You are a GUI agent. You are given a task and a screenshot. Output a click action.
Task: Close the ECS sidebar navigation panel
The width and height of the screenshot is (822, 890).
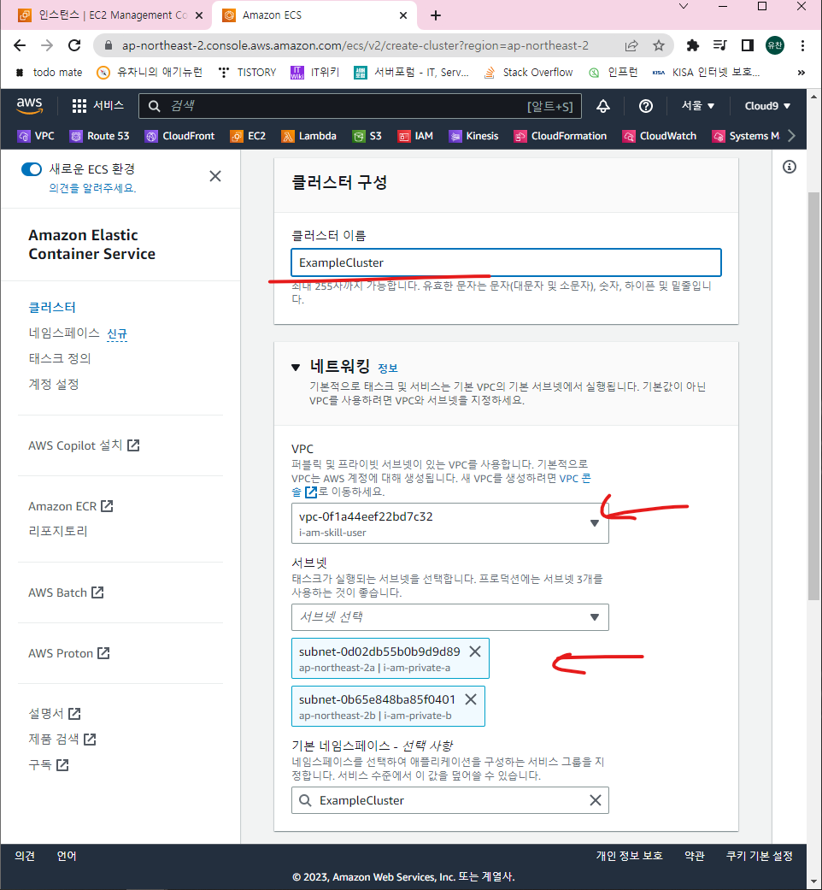point(215,176)
